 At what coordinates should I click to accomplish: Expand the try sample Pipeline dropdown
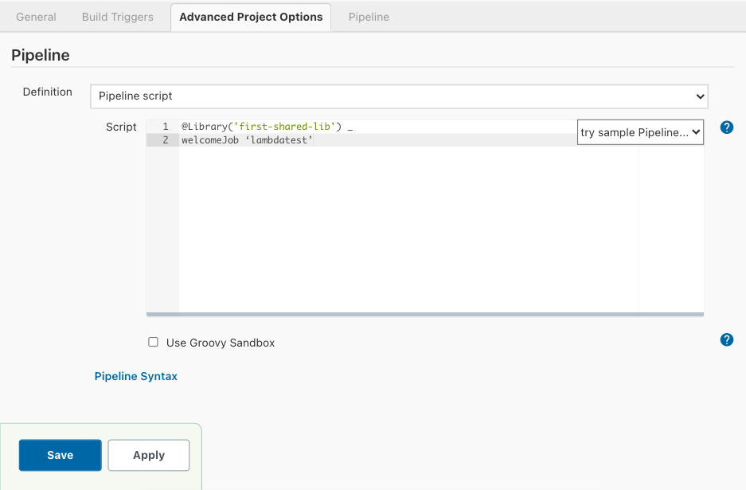coord(640,132)
